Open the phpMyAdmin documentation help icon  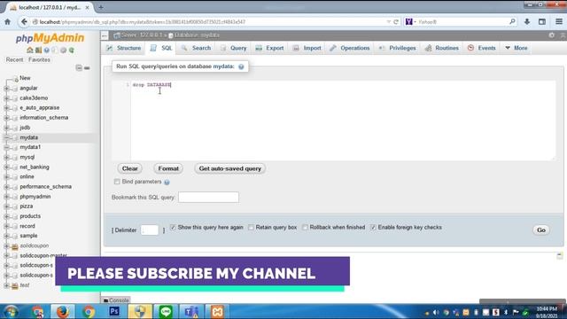(x=47, y=51)
